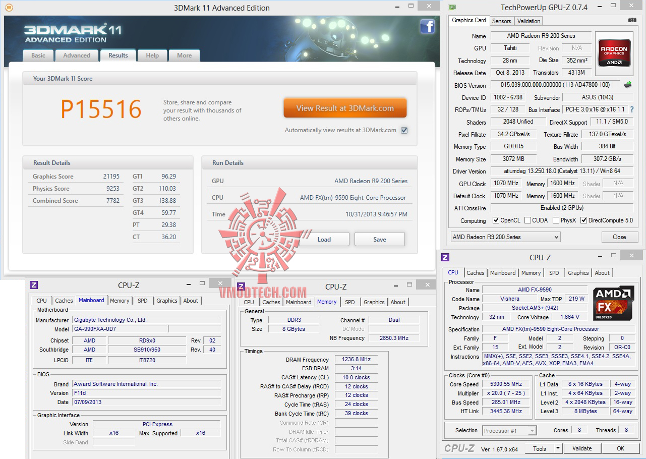Image resolution: width=646 pixels, height=459 pixels.
Task: Open the Validation tab in GPU-Z
Action: click(529, 21)
